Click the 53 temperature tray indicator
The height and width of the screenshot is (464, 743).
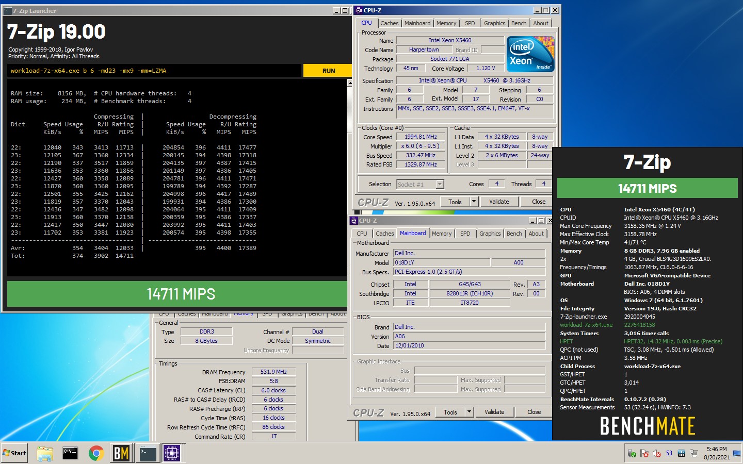[669, 453]
